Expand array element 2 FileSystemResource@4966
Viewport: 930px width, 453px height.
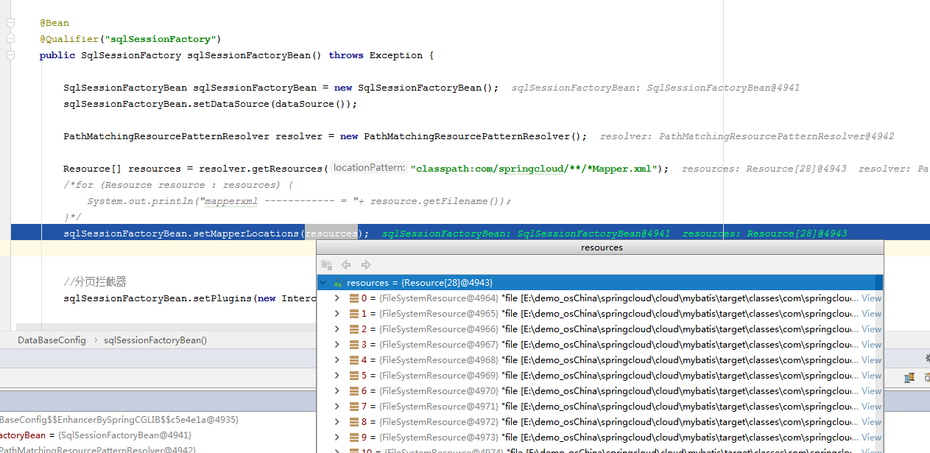click(337, 329)
